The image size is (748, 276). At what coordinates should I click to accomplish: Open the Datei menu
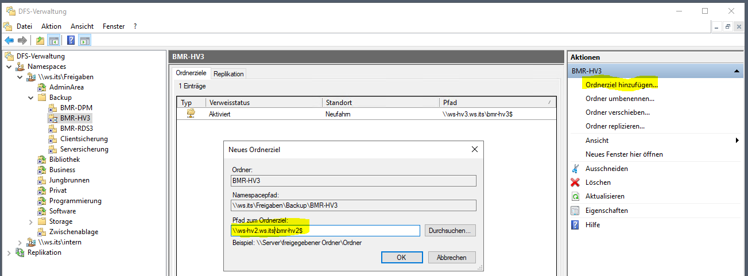pos(25,26)
